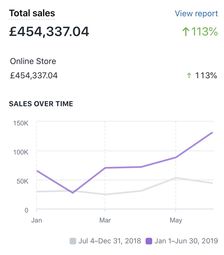Click the Total sales heading
This screenshot has width=224, height=255.
pyautogui.click(x=32, y=13)
